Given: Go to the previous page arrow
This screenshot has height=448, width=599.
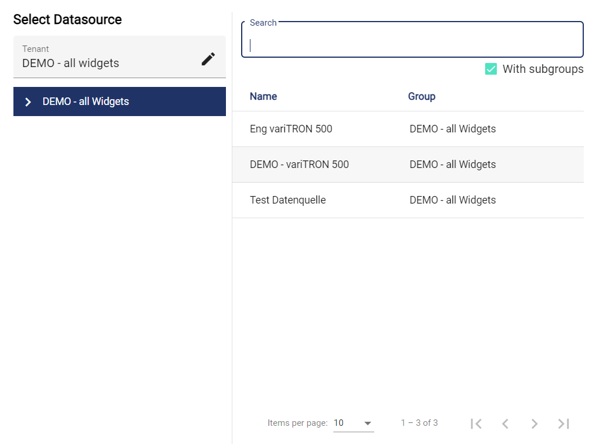Looking at the screenshot, I should tap(506, 423).
